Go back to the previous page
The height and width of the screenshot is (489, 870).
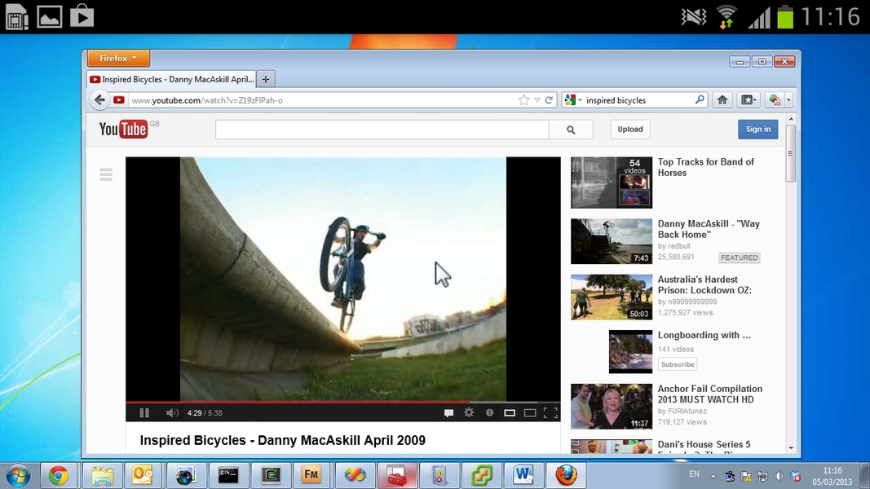[99, 100]
